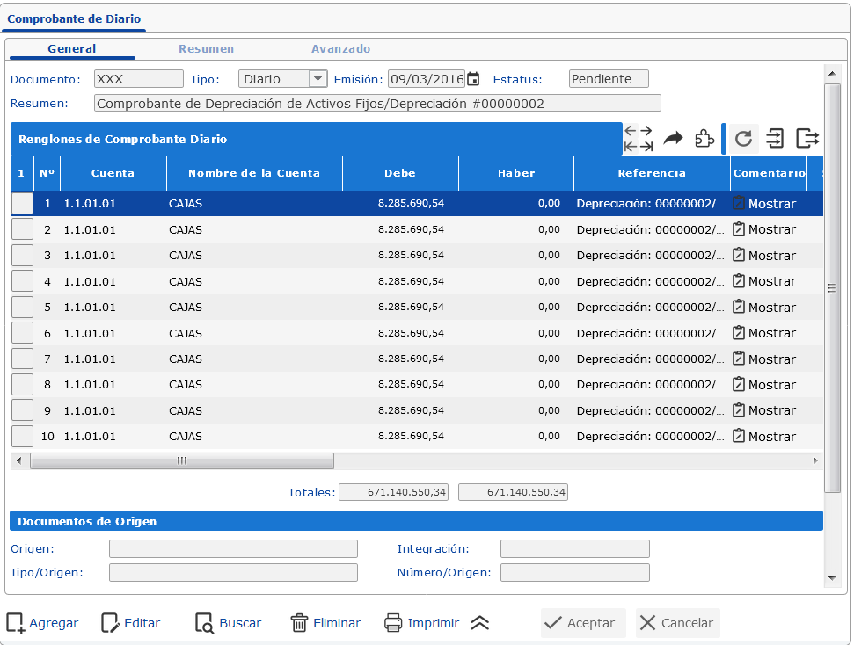854x645 pixels.
Task: Open the Emisión calendar picker
Action: (x=473, y=79)
